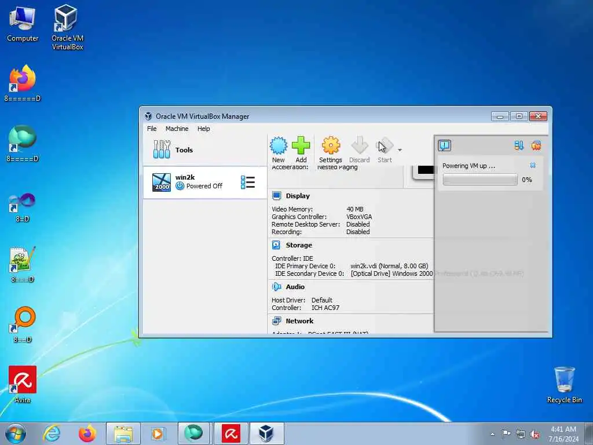This screenshot has height=445, width=593.
Task: Click the Audio speaker icon
Action: click(x=276, y=287)
